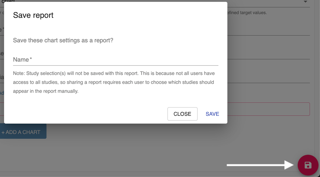Viewport: 320px width, 177px height.
Task: Click 'Save these chart settings as a report?' text
Action: [63, 40]
